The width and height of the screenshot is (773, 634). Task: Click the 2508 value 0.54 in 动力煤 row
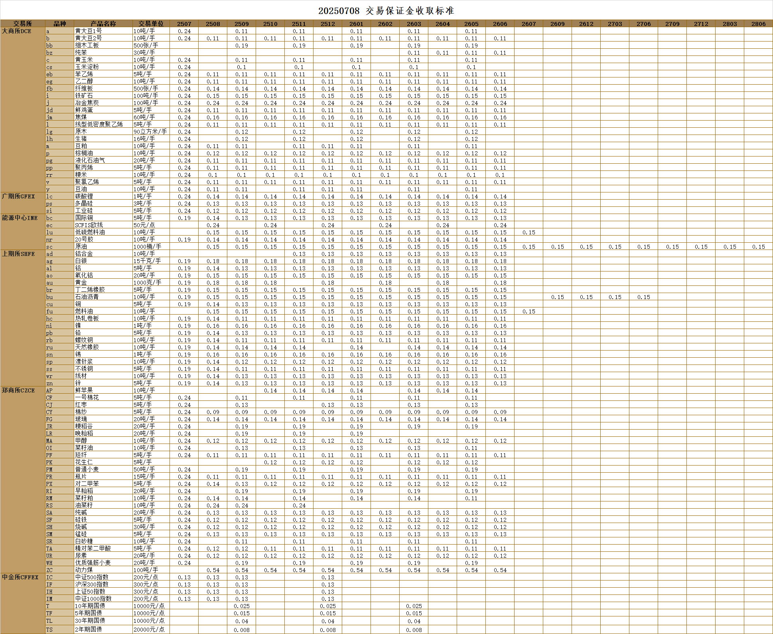213,571
